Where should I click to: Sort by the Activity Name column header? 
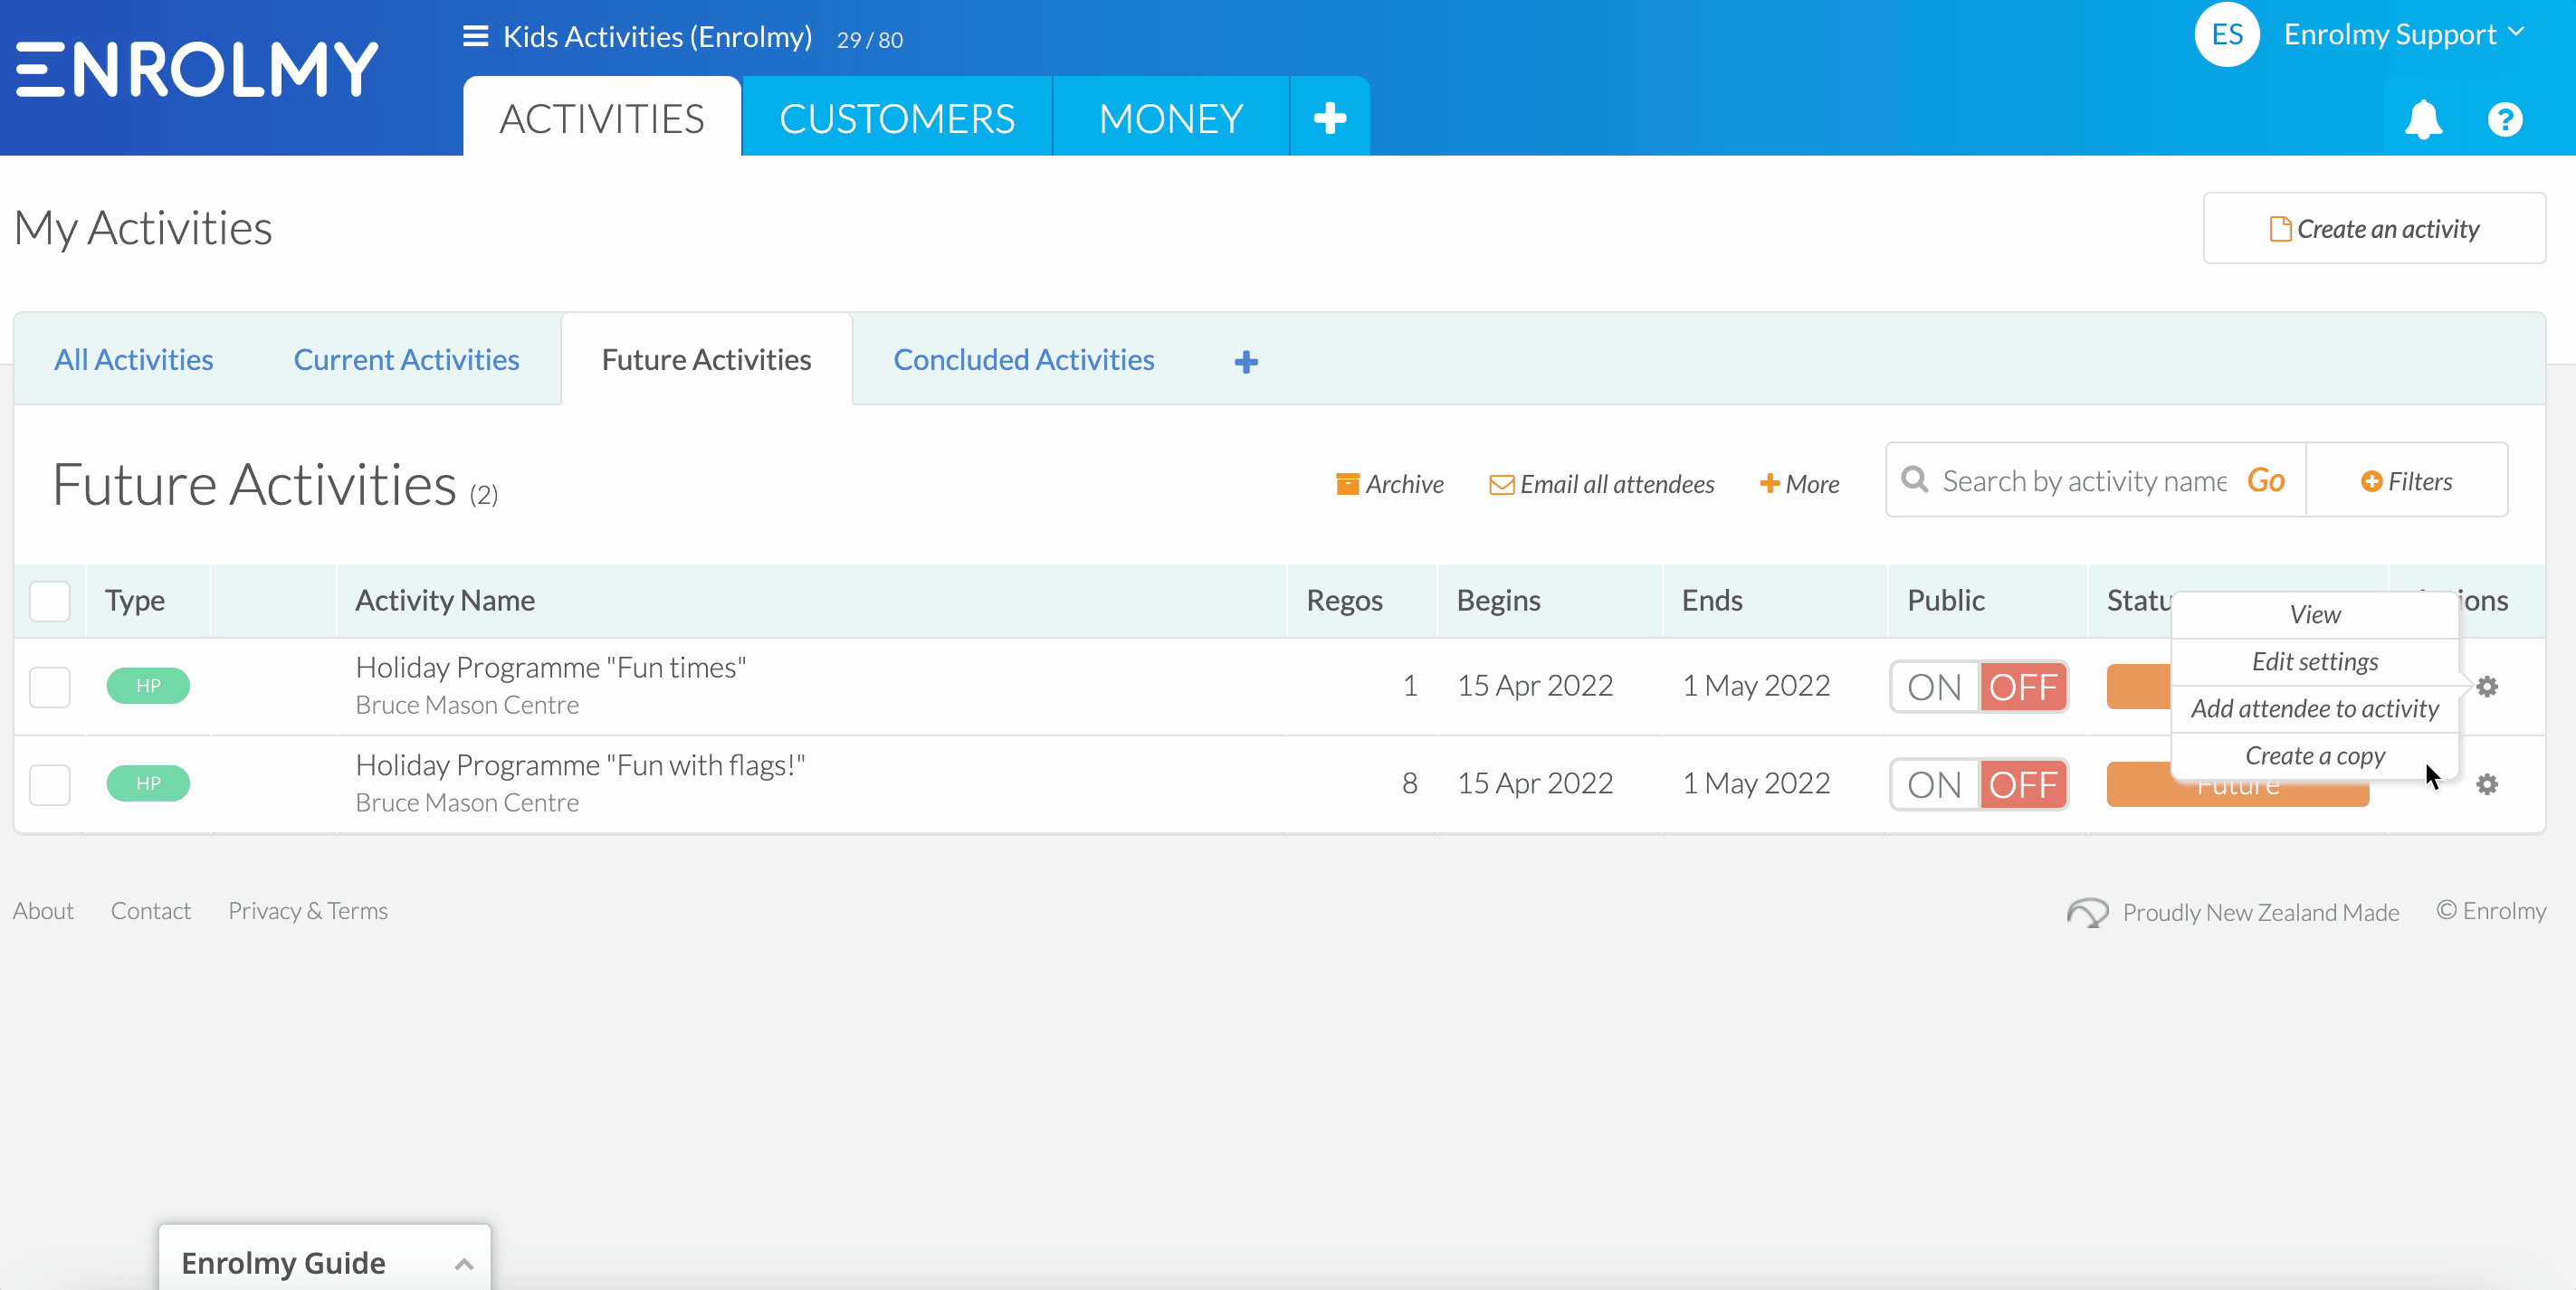point(444,601)
